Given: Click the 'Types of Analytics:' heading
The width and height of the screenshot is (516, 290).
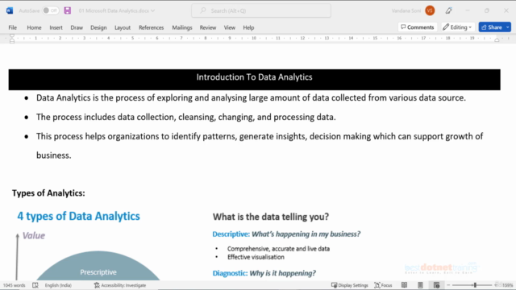Looking at the screenshot, I should click(48, 193).
